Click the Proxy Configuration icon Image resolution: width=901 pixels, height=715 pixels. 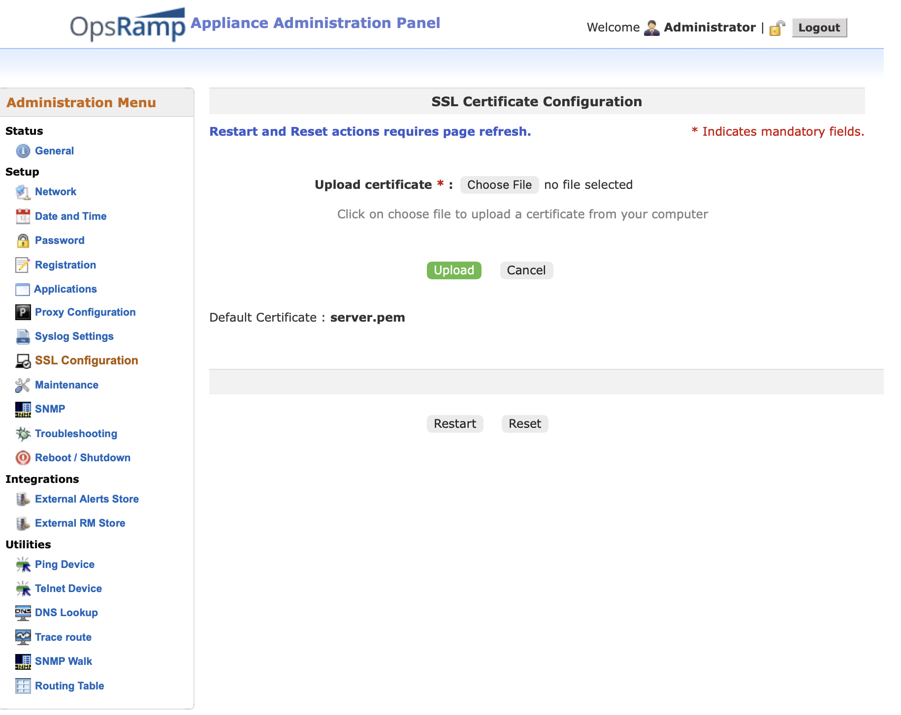click(23, 312)
